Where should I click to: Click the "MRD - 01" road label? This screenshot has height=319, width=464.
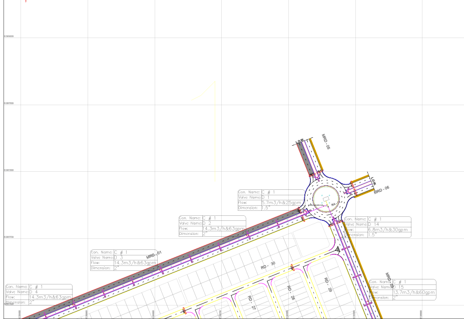(x=154, y=255)
